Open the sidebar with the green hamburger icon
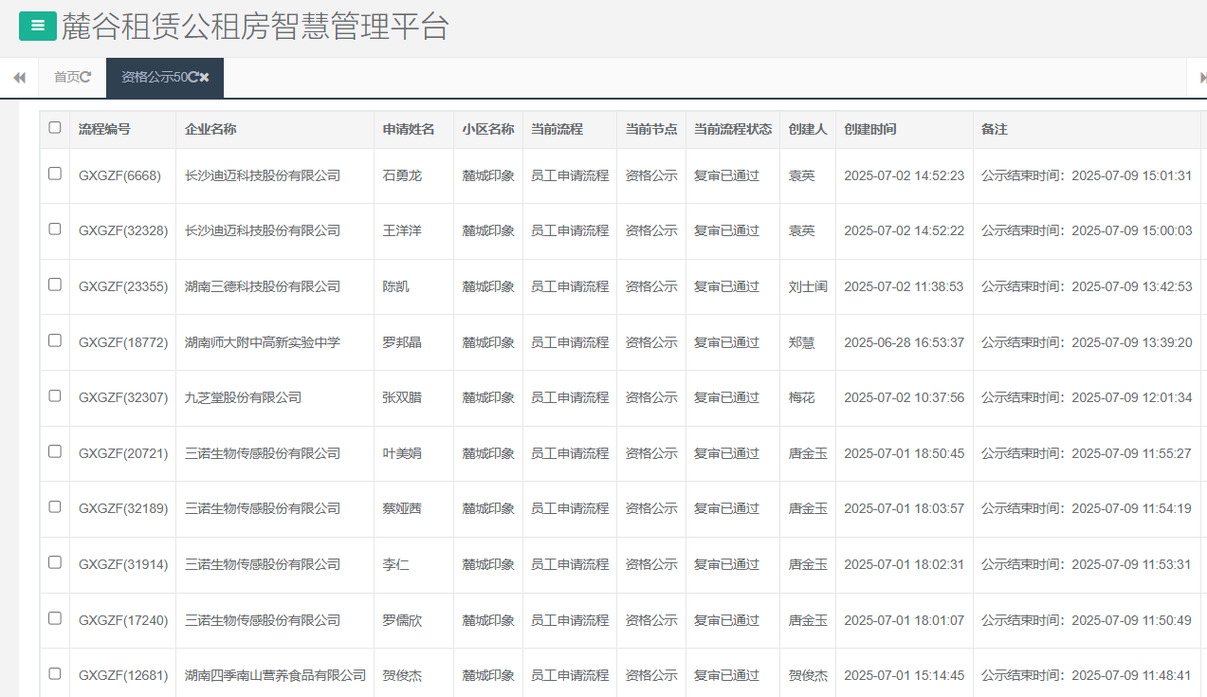This screenshot has height=697, width=1207. [37, 26]
